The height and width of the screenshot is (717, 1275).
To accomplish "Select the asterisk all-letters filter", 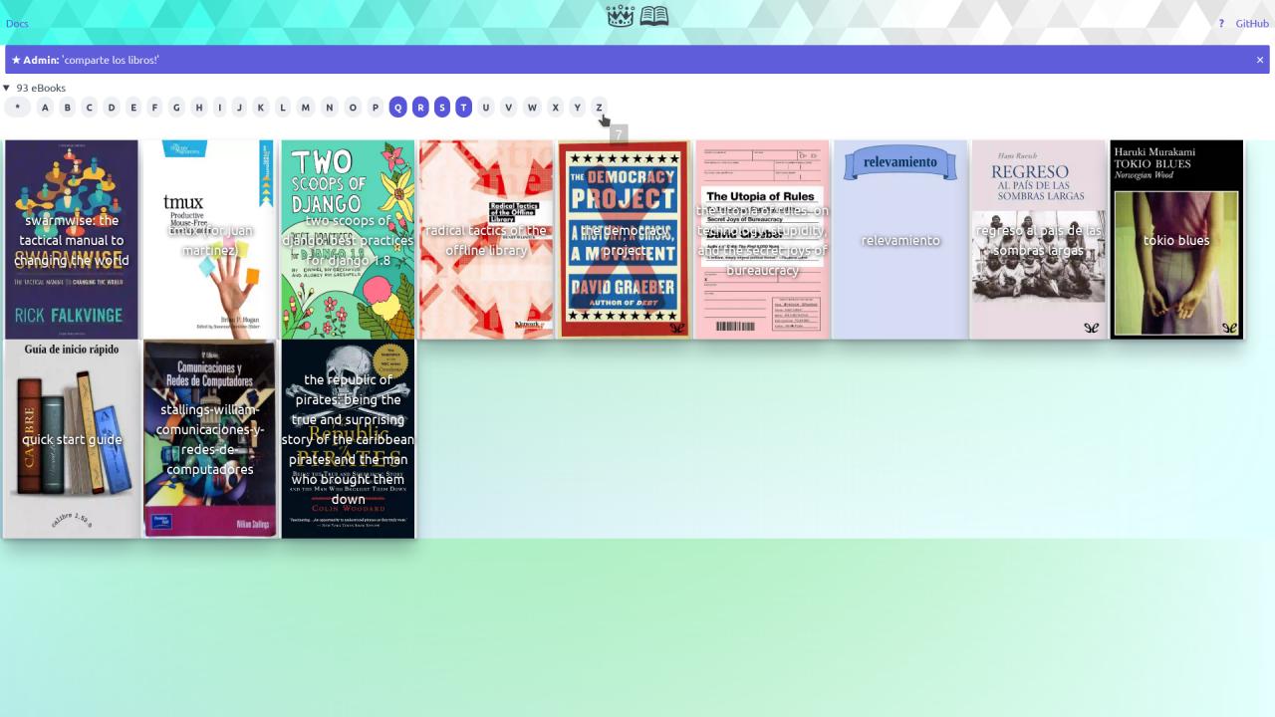I will [x=17, y=108].
